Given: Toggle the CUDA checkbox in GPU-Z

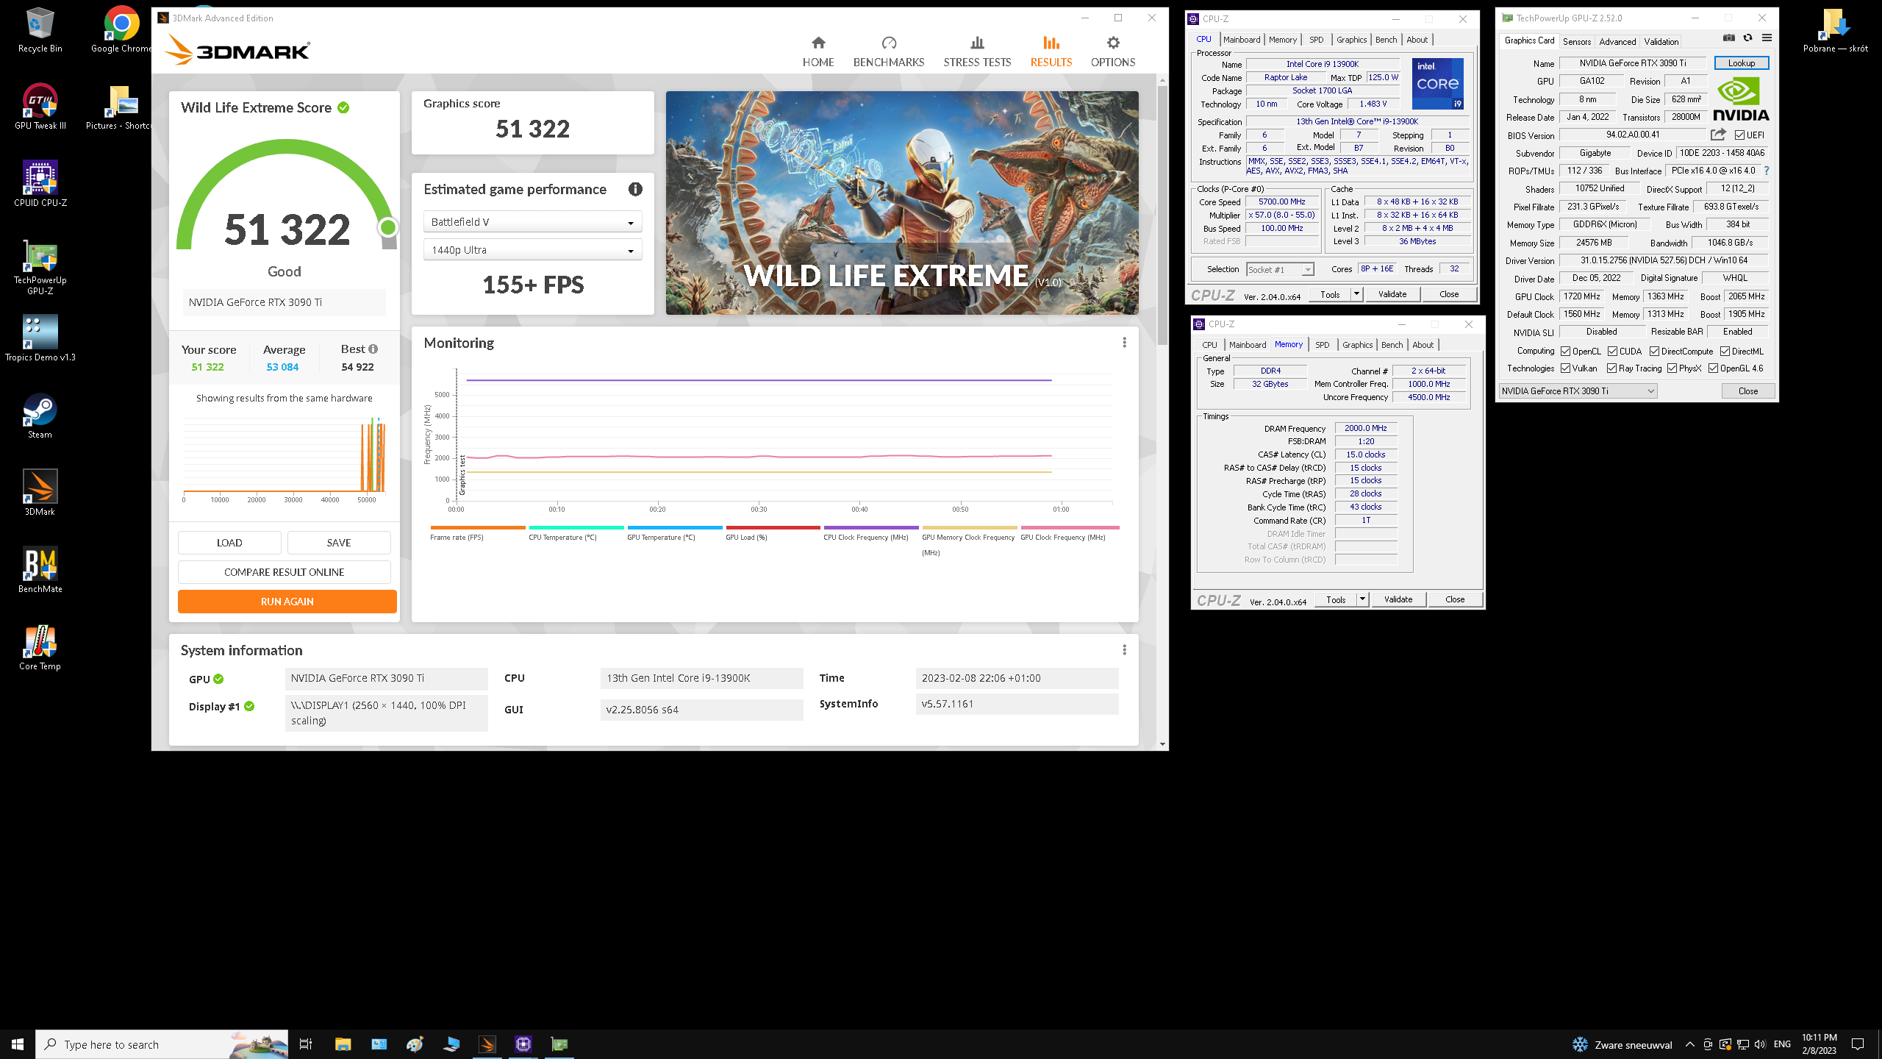Looking at the screenshot, I should [x=1612, y=352].
